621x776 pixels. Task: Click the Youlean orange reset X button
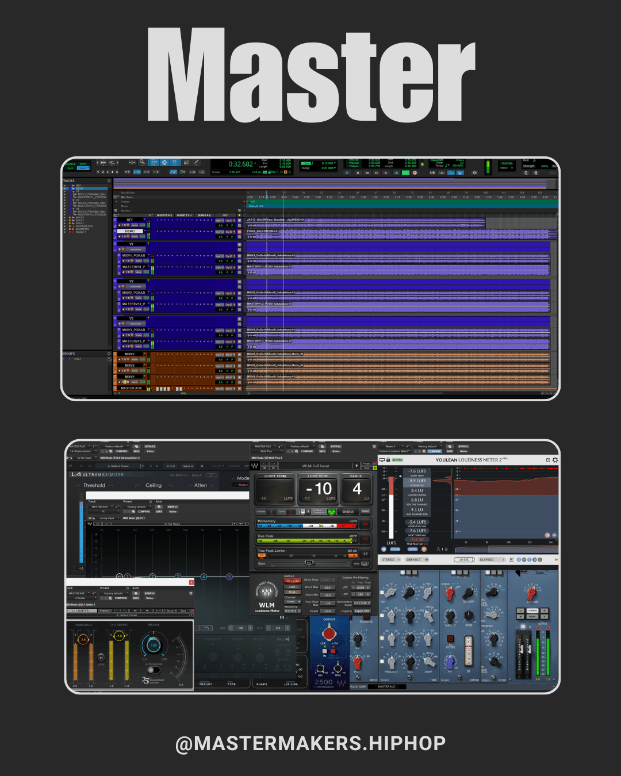pyautogui.click(x=424, y=549)
